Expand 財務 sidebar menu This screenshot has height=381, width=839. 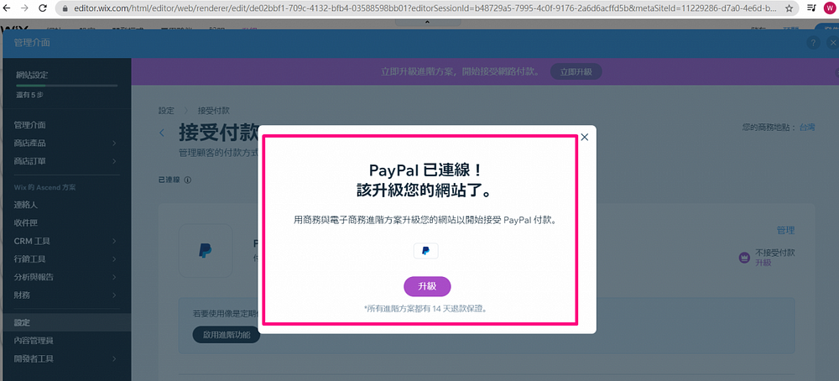tap(65, 295)
